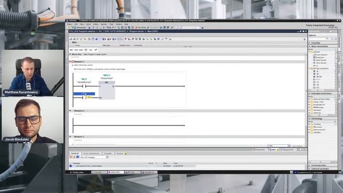Insert a close branch from favorites bar
This screenshot has width=343, height=193.
[95, 50]
